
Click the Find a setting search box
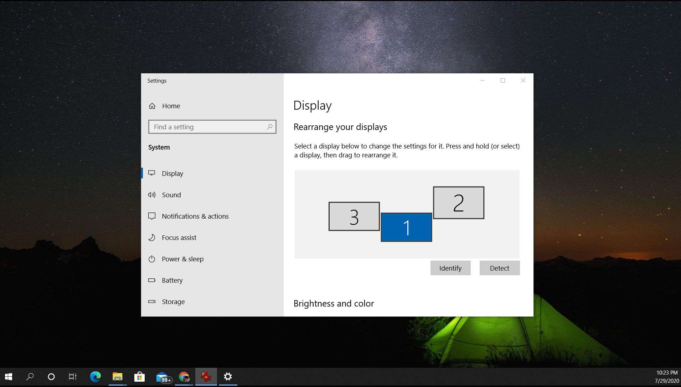pos(212,127)
